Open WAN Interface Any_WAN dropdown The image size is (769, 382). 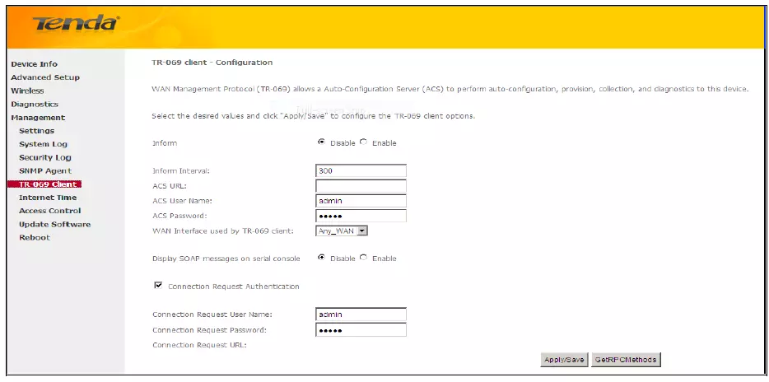click(x=342, y=231)
